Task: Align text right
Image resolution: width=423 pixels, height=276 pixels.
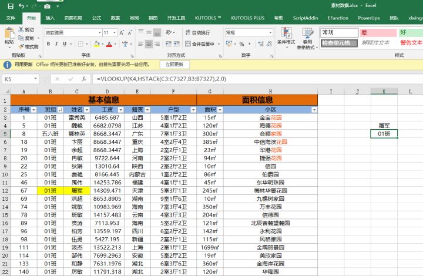Action: click(x=157, y=43)
